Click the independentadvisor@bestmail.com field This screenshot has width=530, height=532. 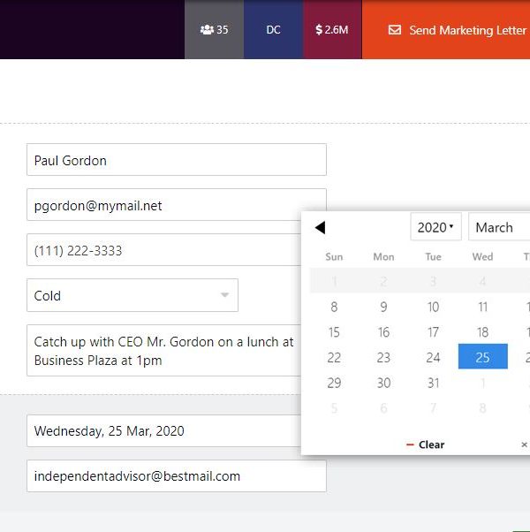point(177,475)
